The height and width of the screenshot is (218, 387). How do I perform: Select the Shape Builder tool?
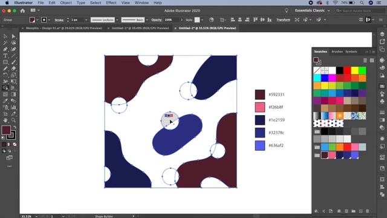click(5, 88)
